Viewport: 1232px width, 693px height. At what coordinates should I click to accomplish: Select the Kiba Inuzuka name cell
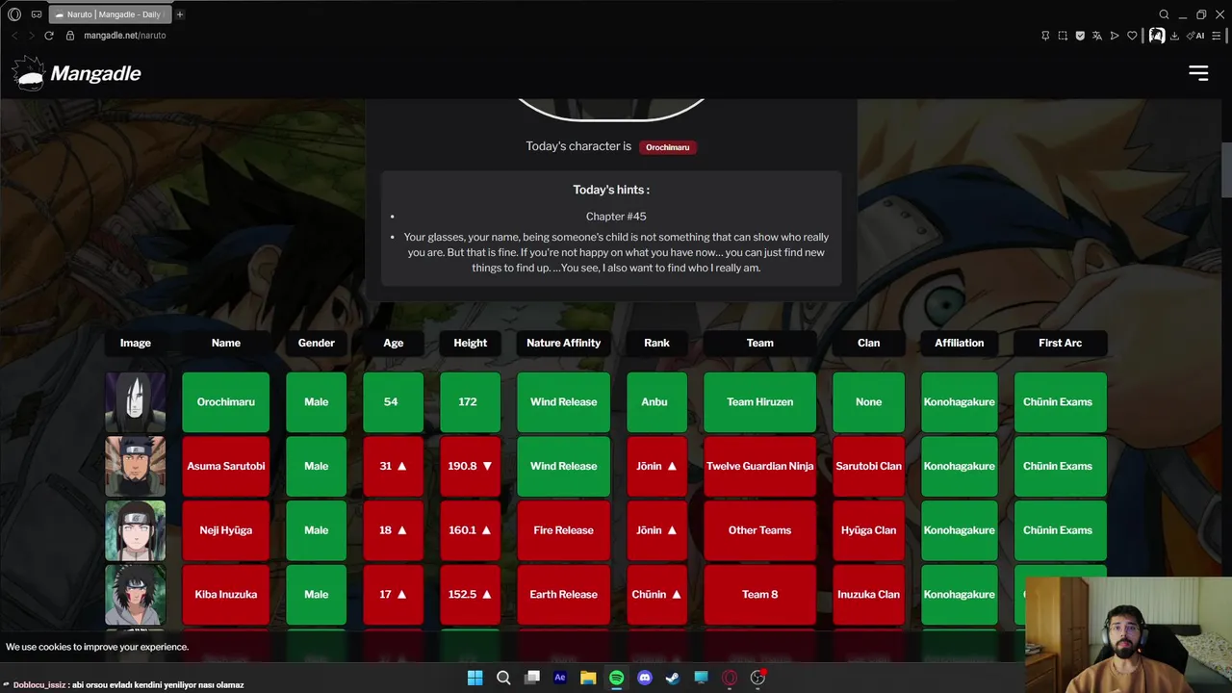[226, 595]
